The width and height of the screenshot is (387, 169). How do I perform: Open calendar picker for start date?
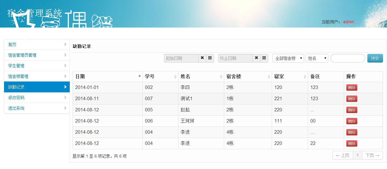point(210,58)
